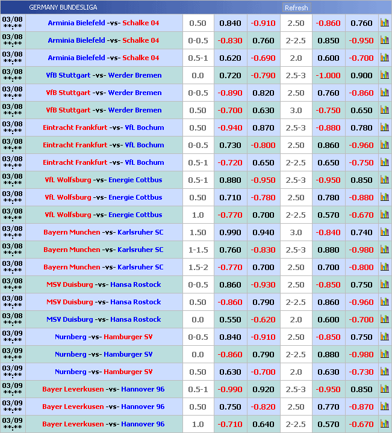Choose -0.730 under odds in Nurnberg 2.0 row

click(x=361, y=372)
